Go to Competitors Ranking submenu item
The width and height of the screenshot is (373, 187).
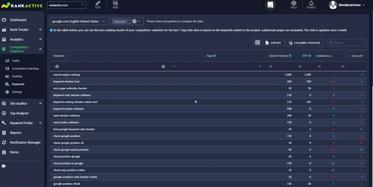click(25, 68)
